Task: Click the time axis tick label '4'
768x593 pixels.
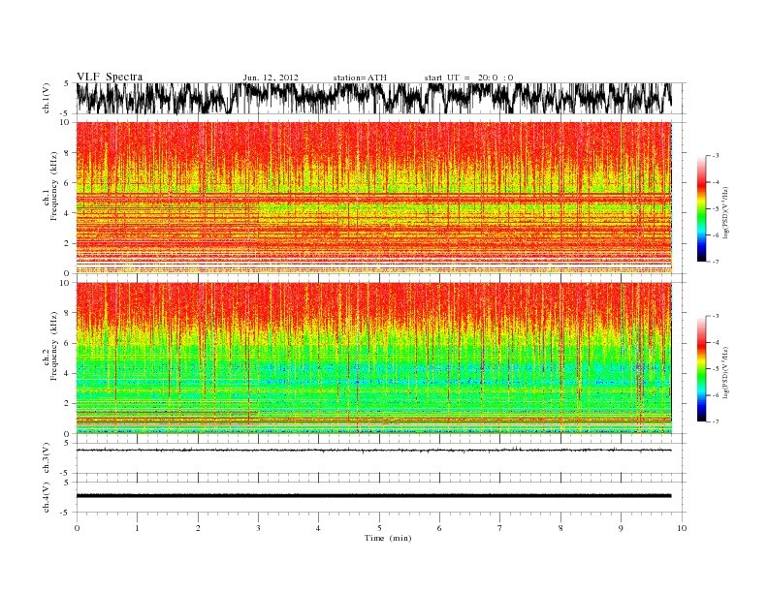Action: point(318,528)
